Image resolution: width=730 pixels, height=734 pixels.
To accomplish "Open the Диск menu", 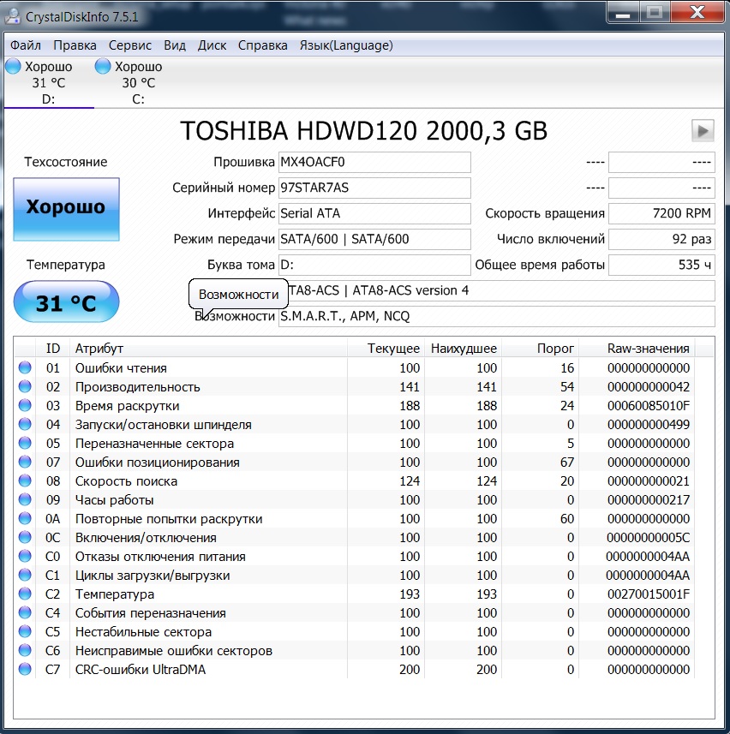I will 212,45.
